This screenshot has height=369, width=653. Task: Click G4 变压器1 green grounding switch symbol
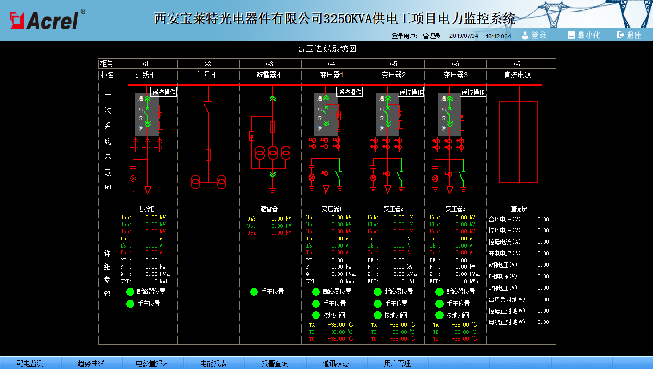pos(339,173)
